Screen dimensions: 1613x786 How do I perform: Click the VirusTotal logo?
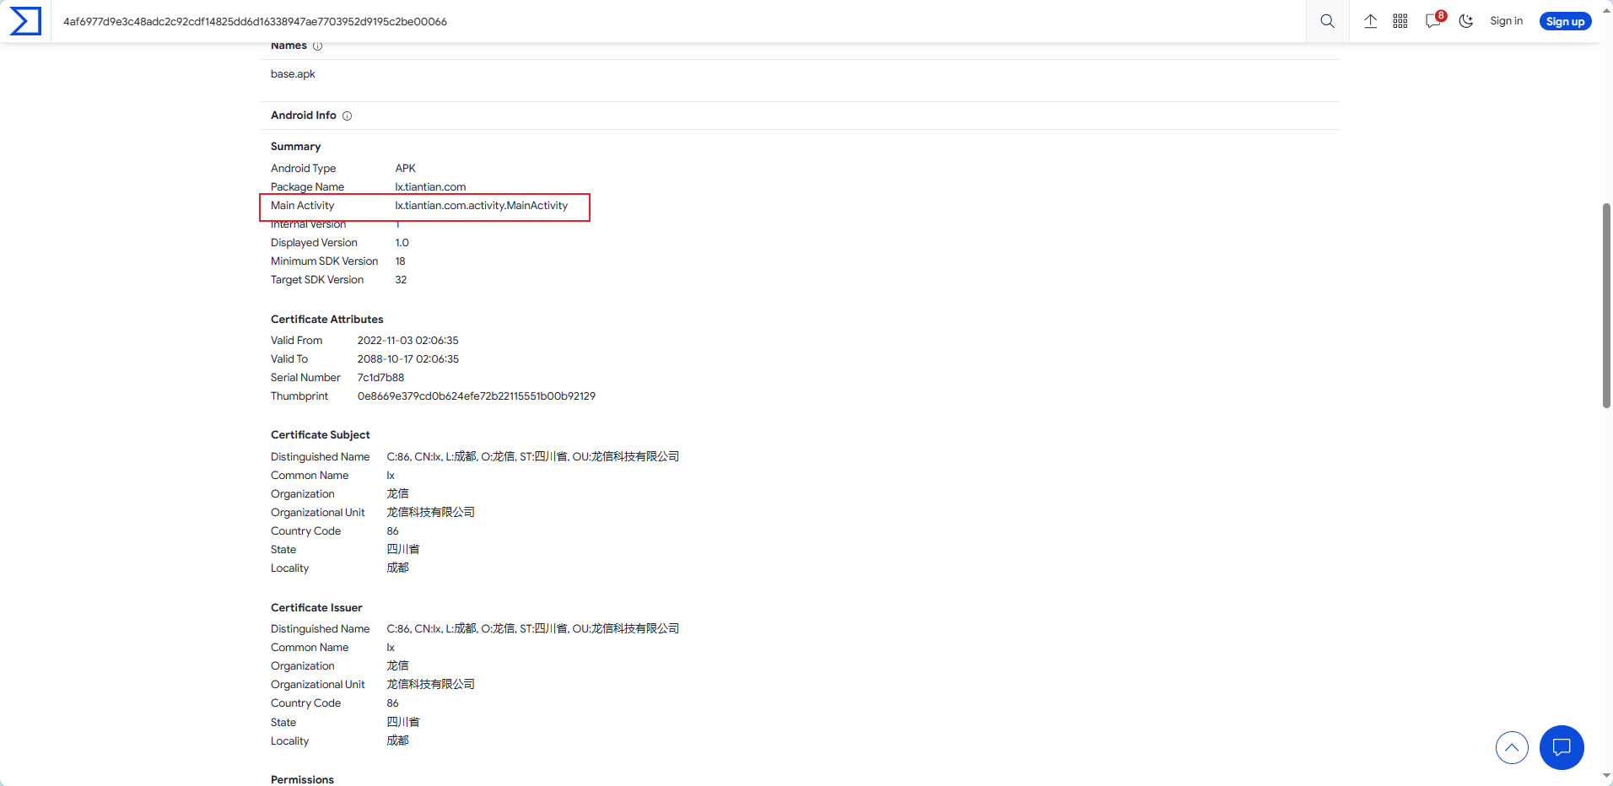pos(25,21)
